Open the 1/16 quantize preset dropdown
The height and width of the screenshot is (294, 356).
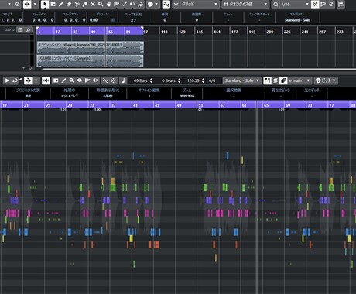pos(294,4)
